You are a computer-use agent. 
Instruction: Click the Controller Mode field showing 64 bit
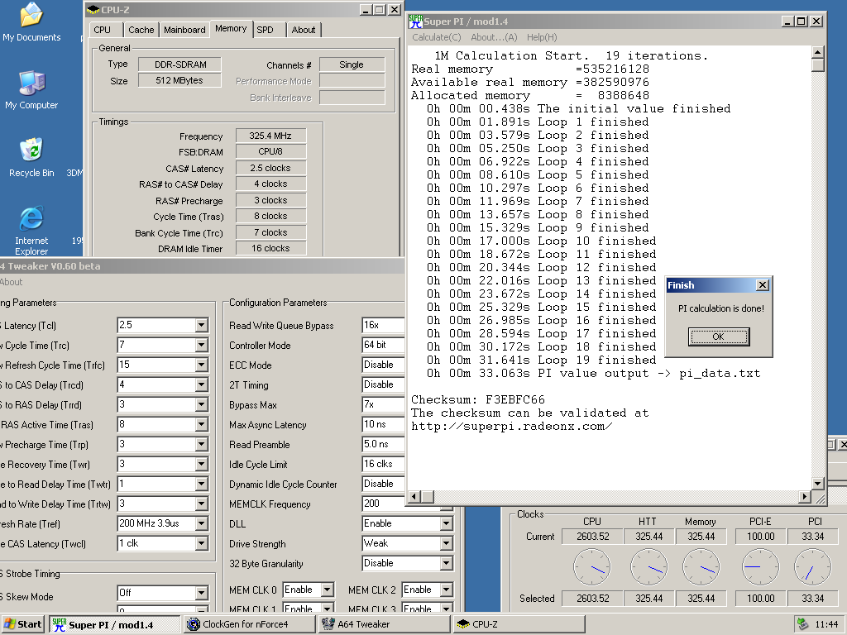(x=383, y=345)
